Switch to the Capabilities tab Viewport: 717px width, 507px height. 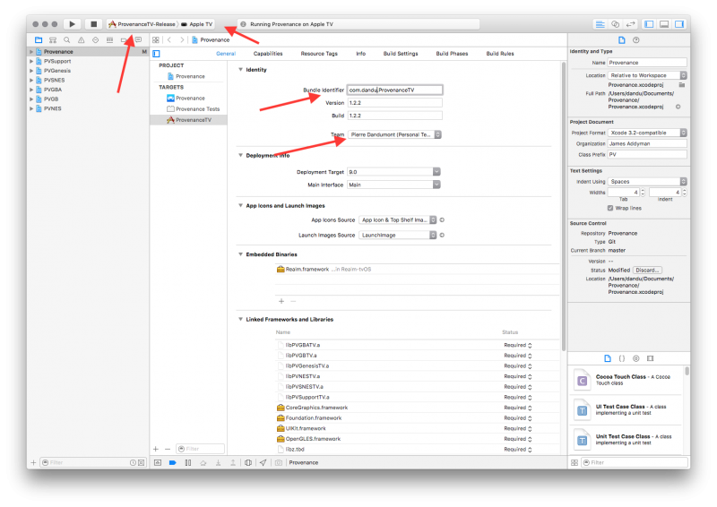(268, 54)
